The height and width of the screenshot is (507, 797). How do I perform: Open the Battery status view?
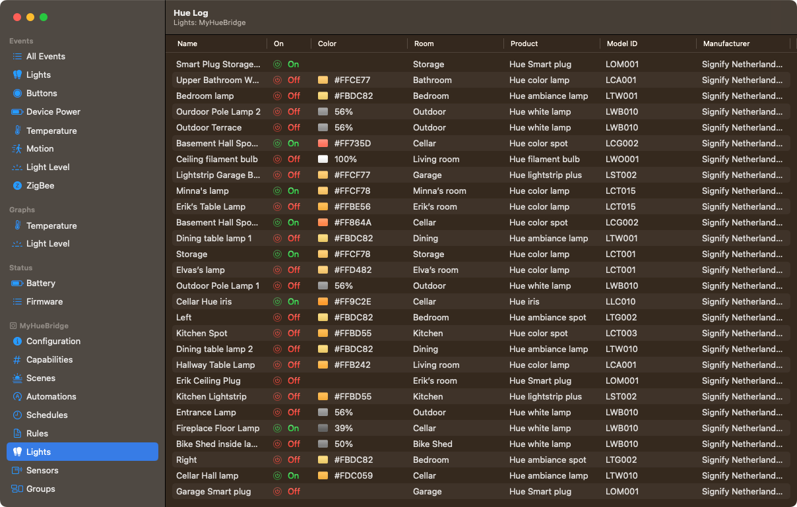click(40, 283)
